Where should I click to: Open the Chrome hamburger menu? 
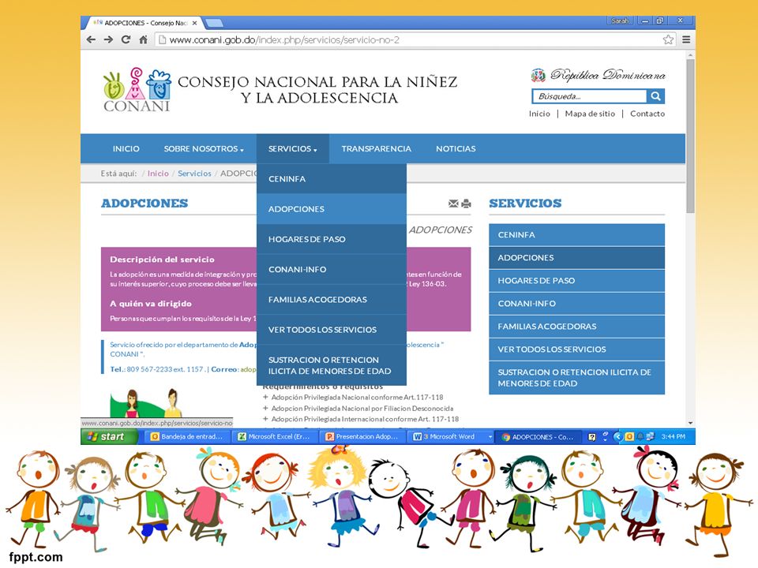coord(686,39)
